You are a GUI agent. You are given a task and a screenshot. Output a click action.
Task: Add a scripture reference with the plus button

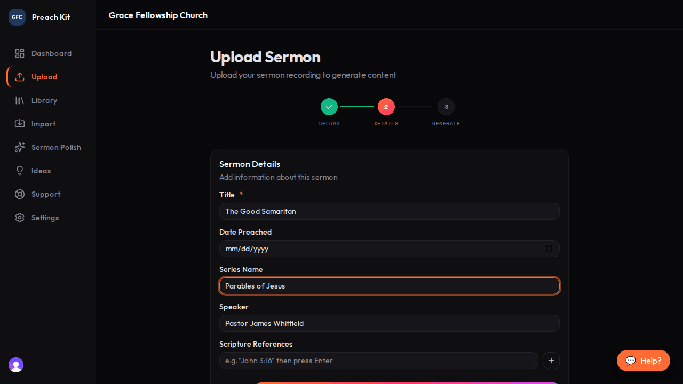[551, 361]
